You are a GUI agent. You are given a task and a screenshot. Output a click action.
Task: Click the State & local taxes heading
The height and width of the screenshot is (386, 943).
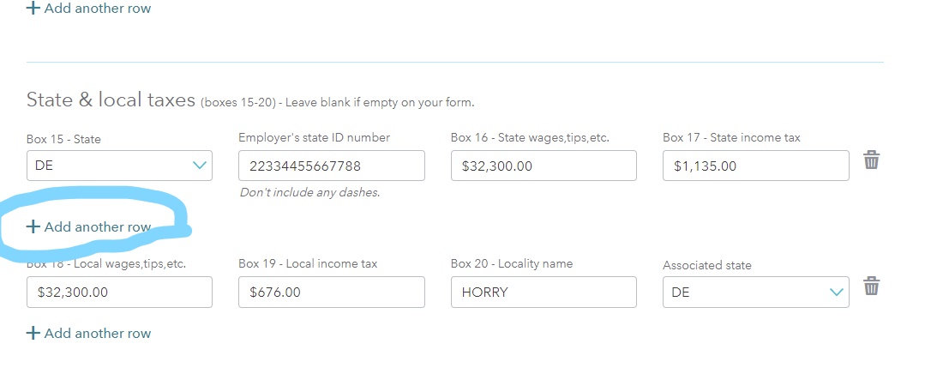pyautogui.click(x=111, y=100)
